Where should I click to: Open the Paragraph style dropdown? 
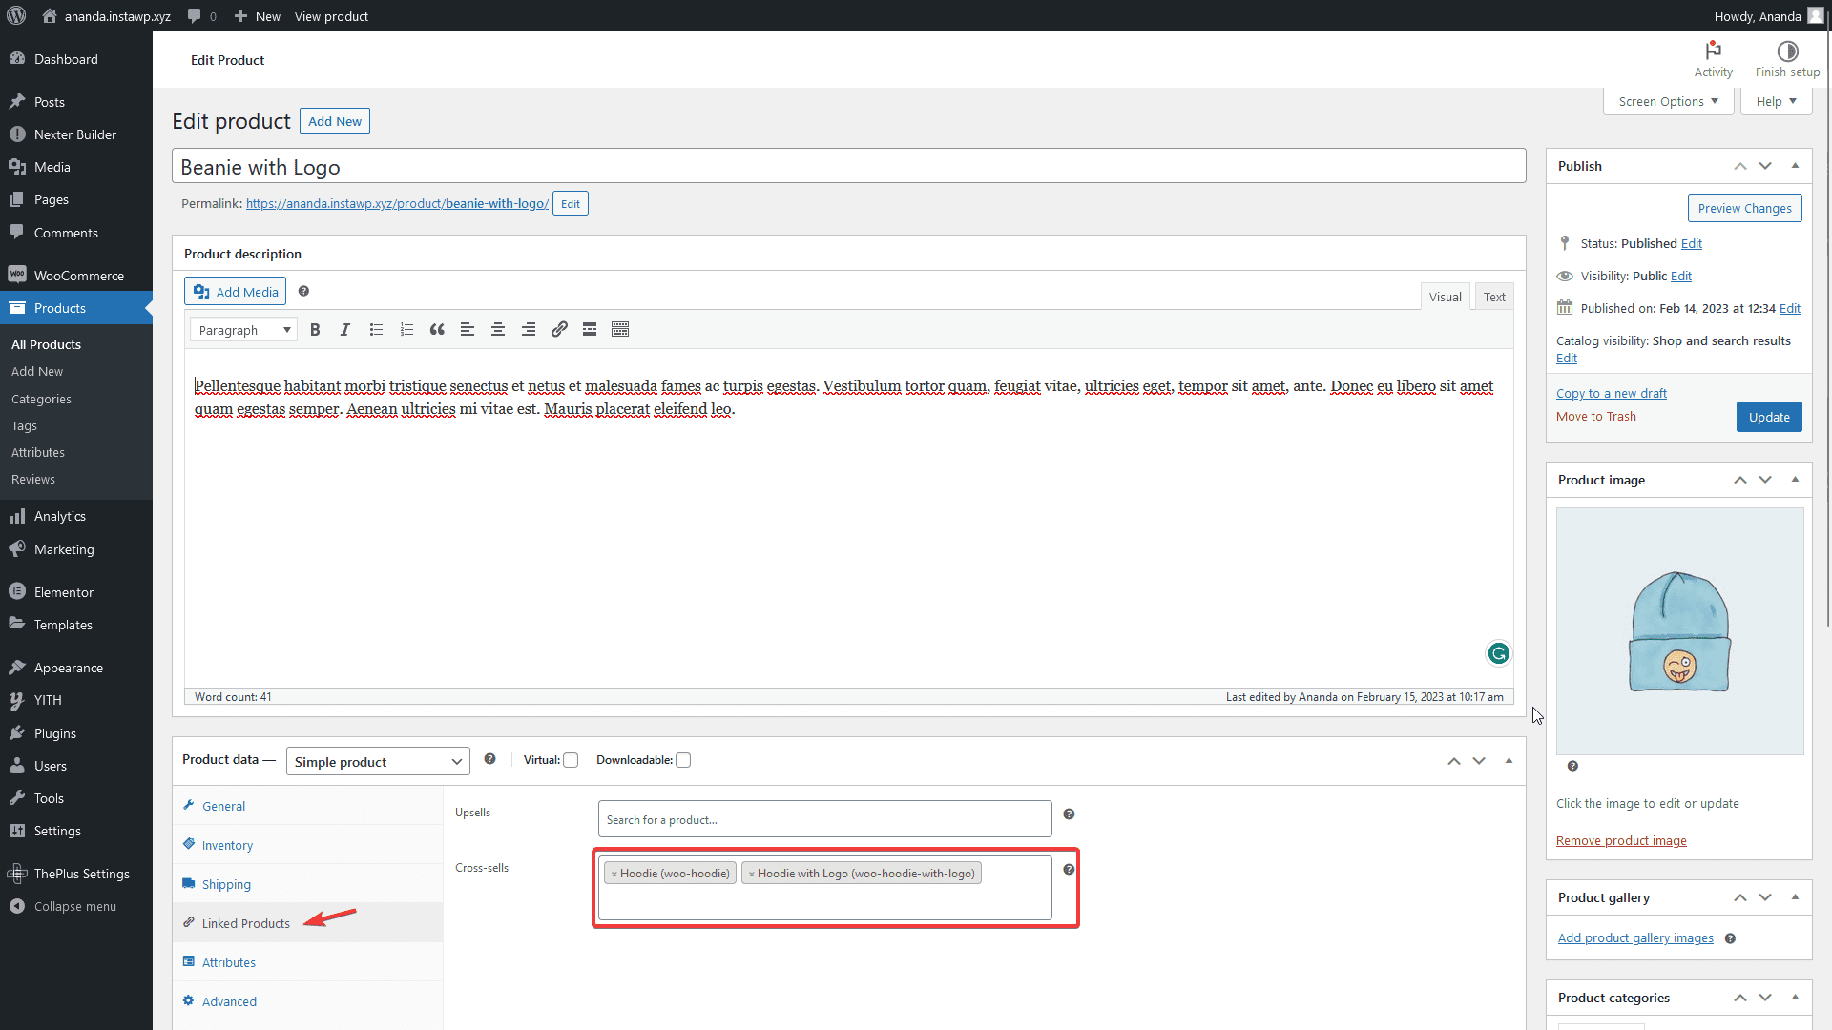[242, 329]
